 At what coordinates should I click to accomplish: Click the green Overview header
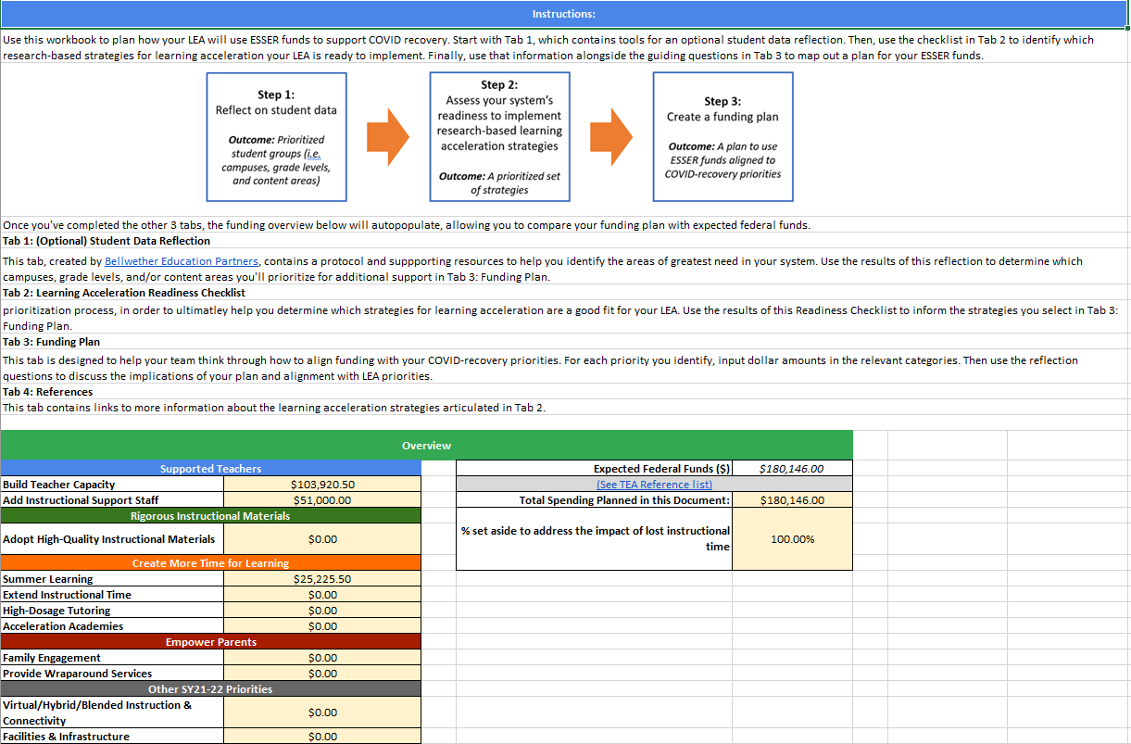click(x=426, y=446)
